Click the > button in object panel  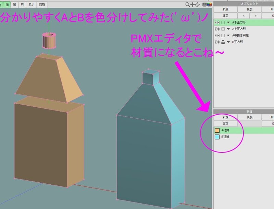pos(256,16)
